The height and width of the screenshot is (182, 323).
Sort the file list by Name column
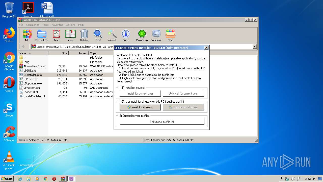coord(33,53)
